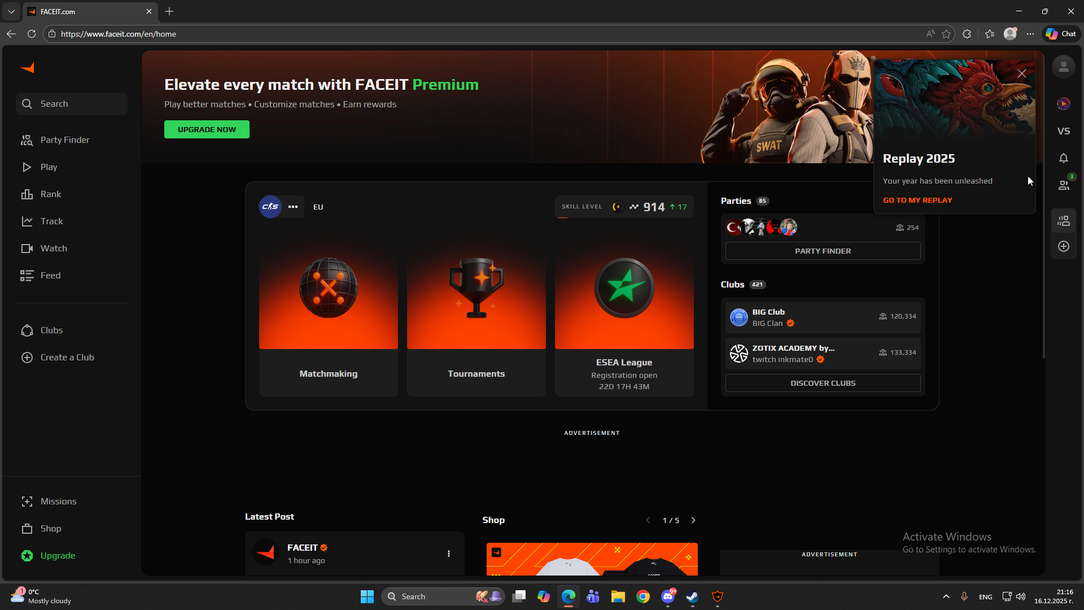
Task: Go to previous Shop page
Action: pos(648,521)
